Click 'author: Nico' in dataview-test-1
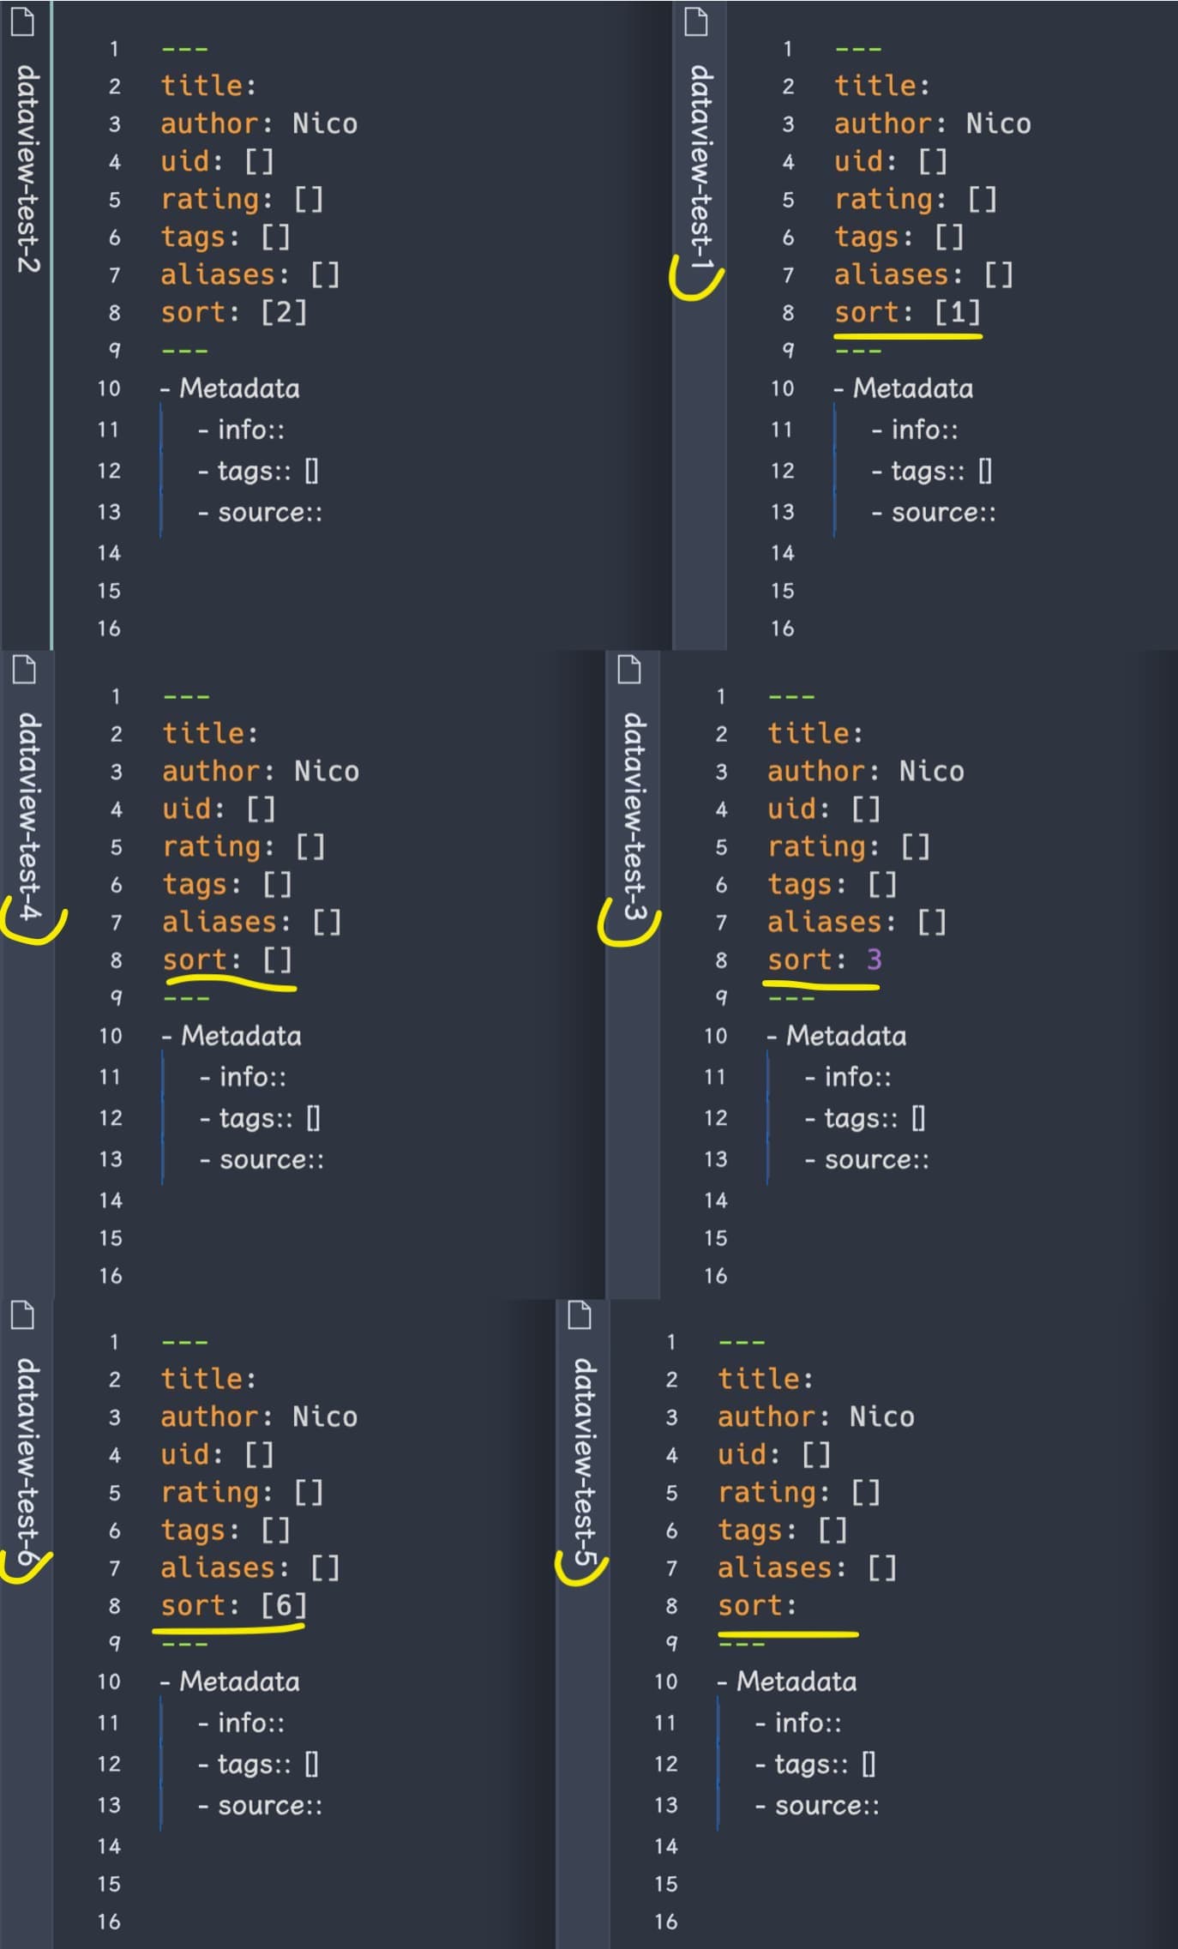Viewport: 1178px width, 1949px height. click(x=933, y=123)
